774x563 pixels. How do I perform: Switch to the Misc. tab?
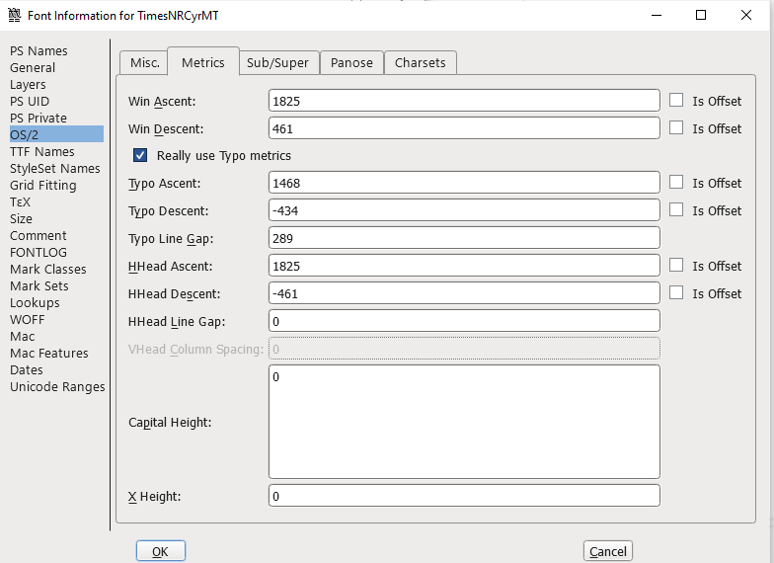coord(144,63)
